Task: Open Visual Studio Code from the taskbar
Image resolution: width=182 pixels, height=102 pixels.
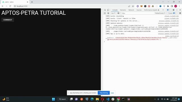Action: [108, 99]
